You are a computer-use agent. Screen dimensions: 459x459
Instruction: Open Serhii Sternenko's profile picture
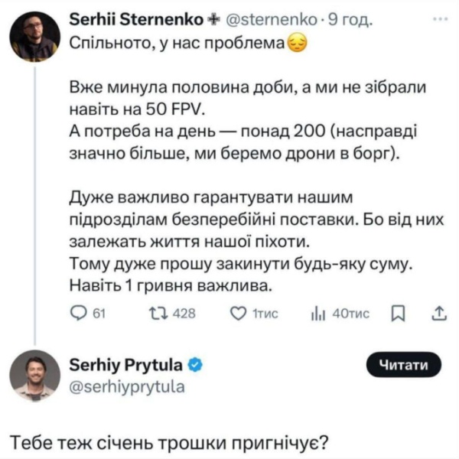click(34, 35)
